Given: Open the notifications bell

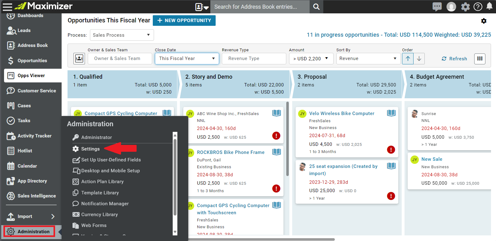Looking at the screenshot, I should (x=489, y=7).
